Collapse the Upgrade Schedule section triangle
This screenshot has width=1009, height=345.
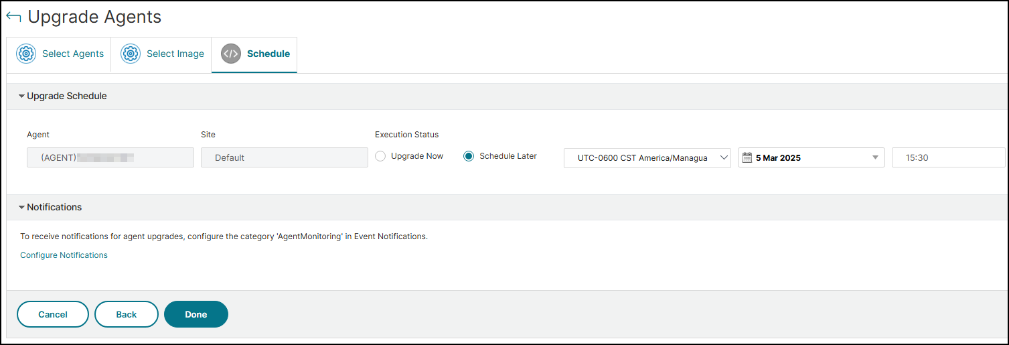point(21,96)
